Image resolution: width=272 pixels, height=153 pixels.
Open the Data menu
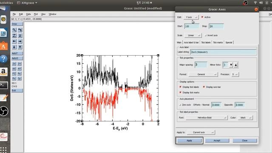[28, 14]
